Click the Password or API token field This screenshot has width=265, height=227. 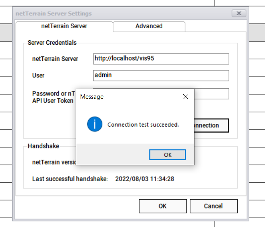(x=211, y=94)
